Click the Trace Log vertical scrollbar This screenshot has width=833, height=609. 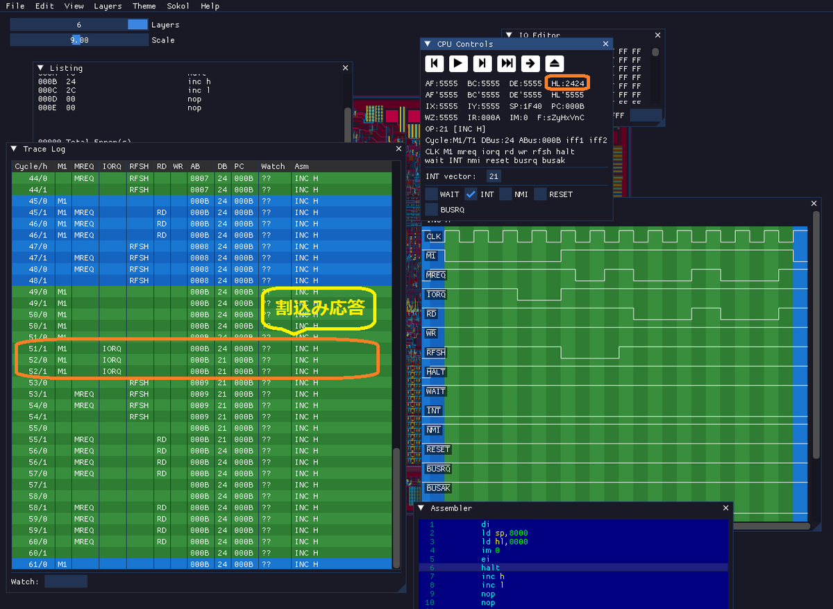tap(397, 507)
